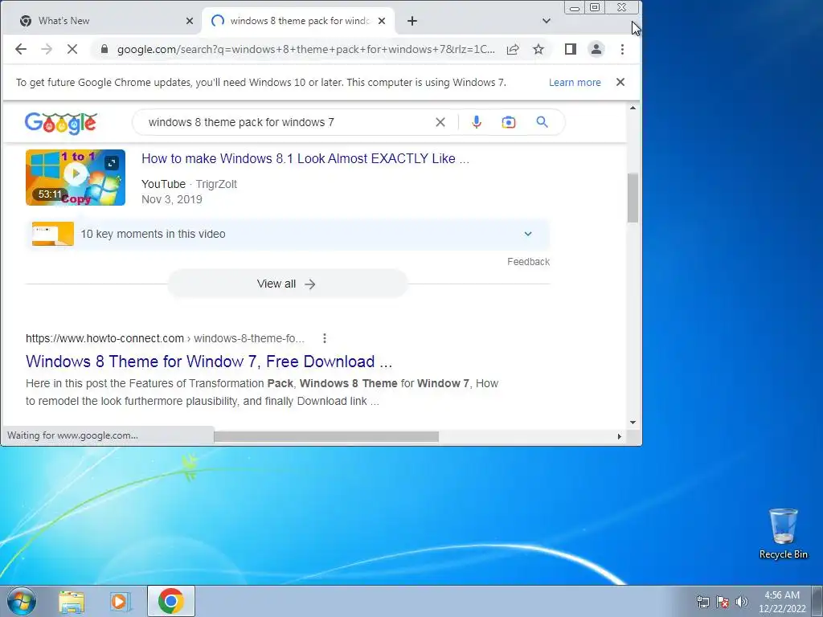This screenshot has height=617, width=823.
Task: Click the vertical scrollbar down arrow
Action: [x=633, y=423]
